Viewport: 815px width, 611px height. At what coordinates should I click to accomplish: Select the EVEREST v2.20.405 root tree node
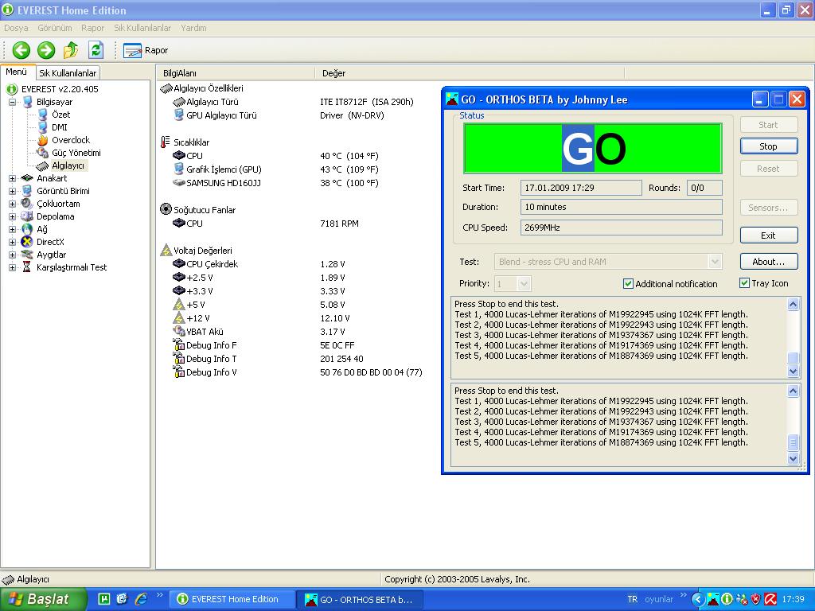pos(59,89)
